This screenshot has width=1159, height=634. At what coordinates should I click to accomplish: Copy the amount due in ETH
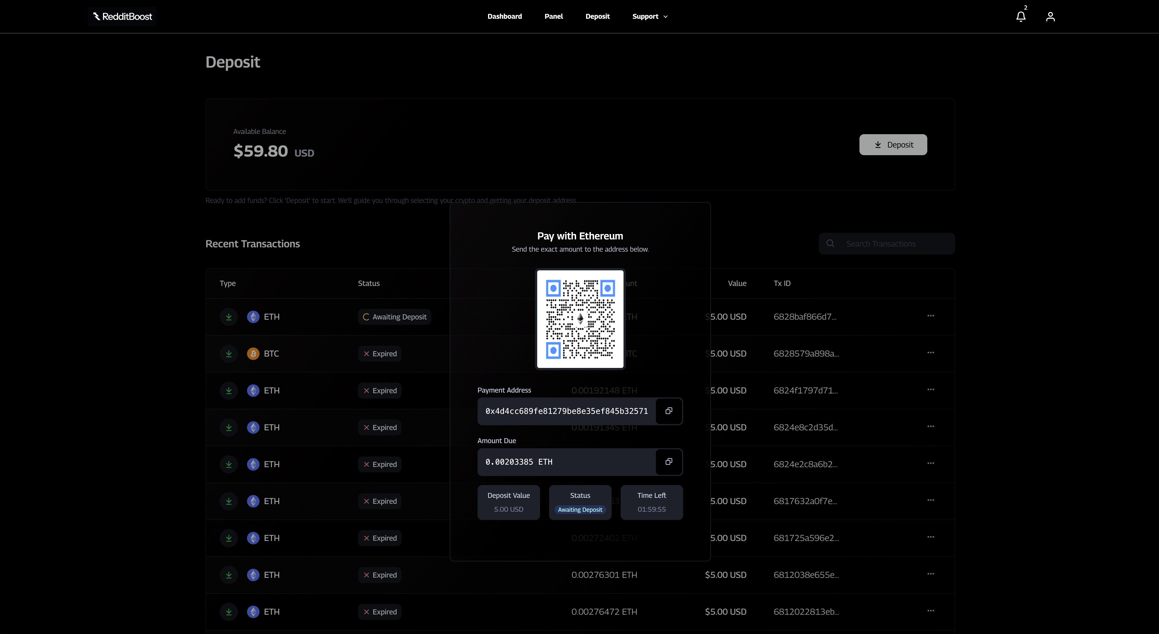pos(669,462)
